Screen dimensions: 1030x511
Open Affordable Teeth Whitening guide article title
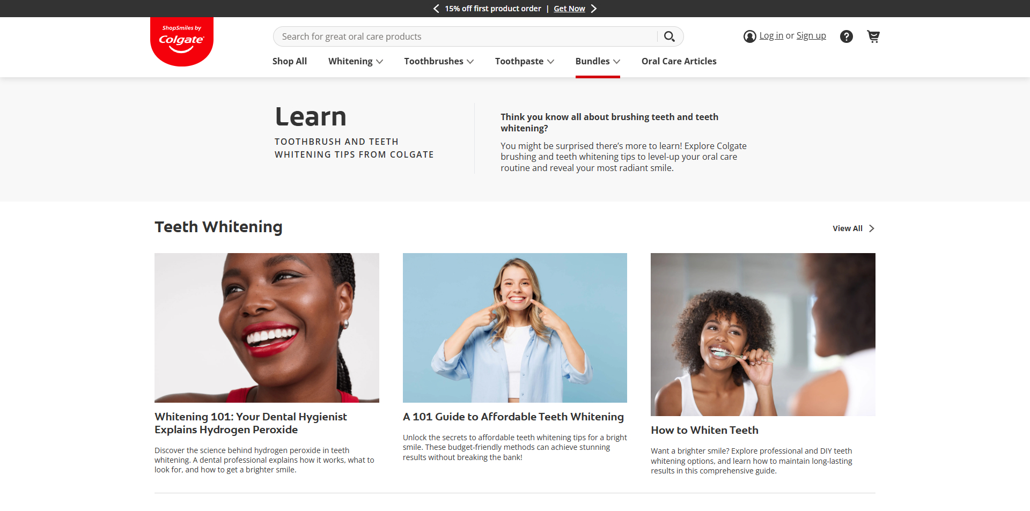coord(513,417)
